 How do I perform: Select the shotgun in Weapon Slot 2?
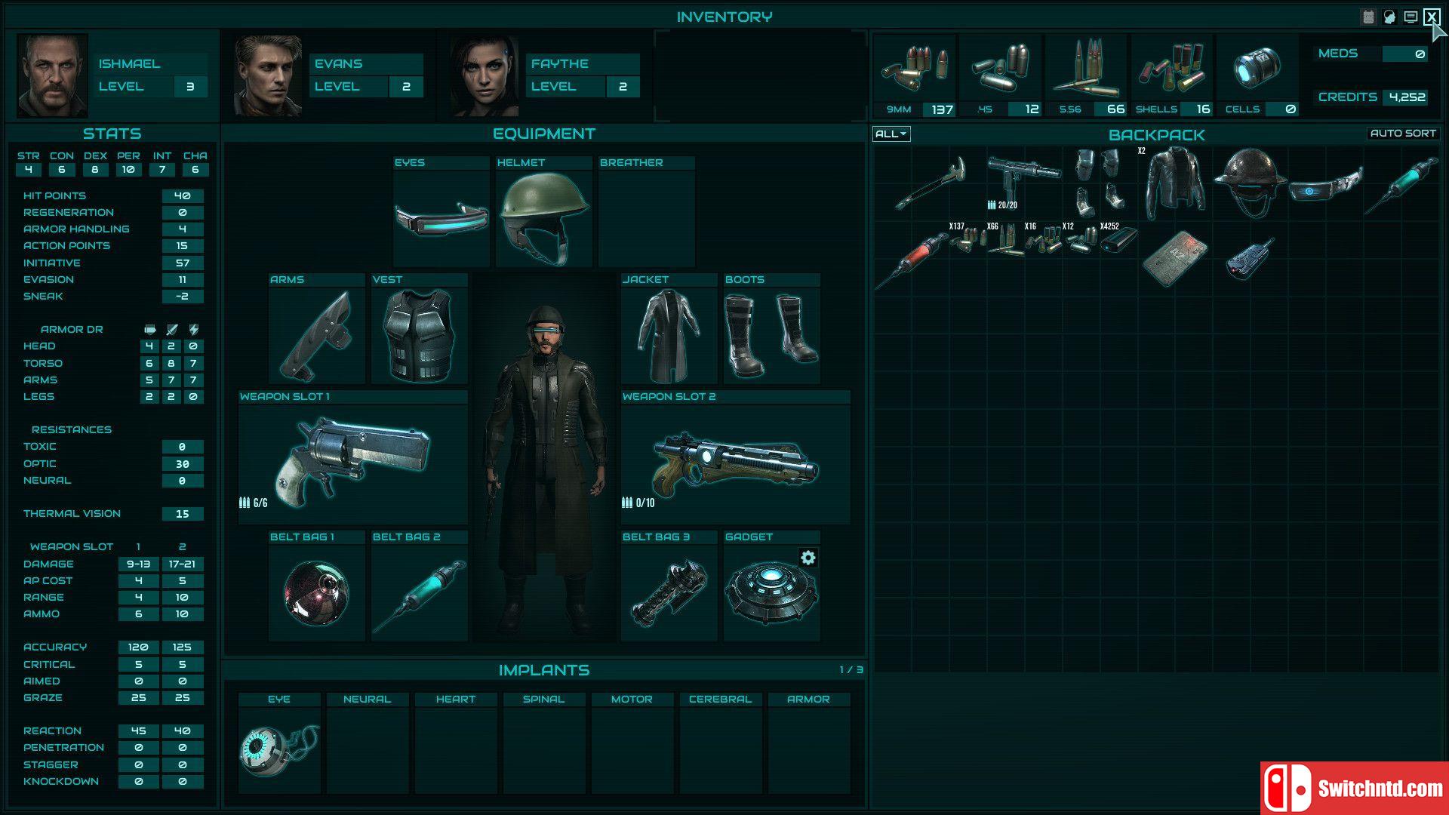(735, 464)
